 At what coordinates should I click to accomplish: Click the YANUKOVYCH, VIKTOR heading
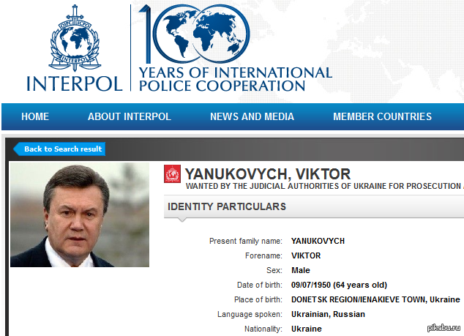tap(267, 174)
